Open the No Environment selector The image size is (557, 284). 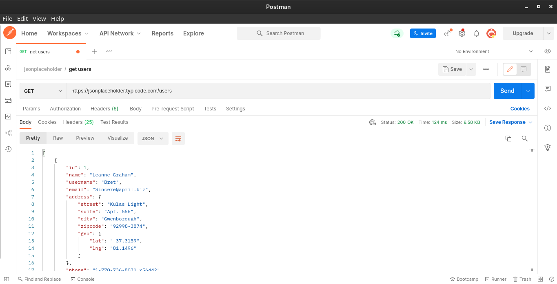click(494, 51)
